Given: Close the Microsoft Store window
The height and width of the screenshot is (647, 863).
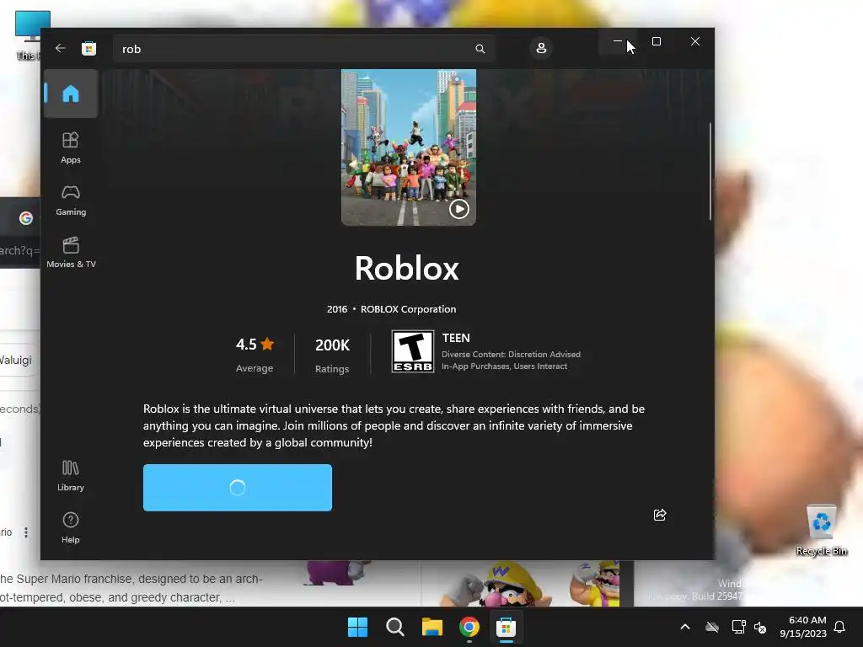Looking at the screenshot, I should [695, 41].
